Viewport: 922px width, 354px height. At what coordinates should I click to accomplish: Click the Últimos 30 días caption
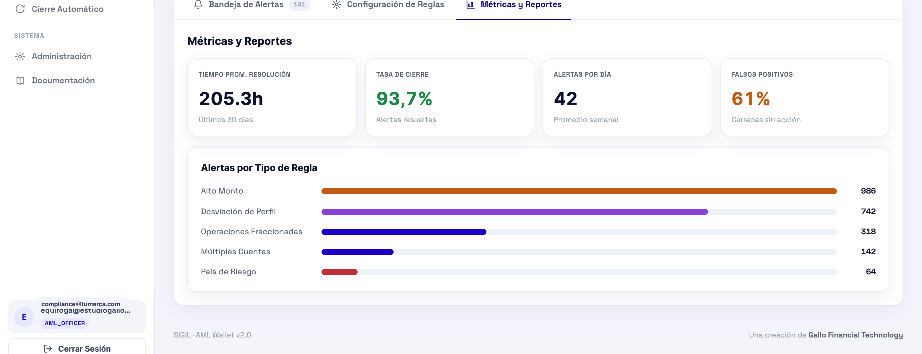(225, 120)
